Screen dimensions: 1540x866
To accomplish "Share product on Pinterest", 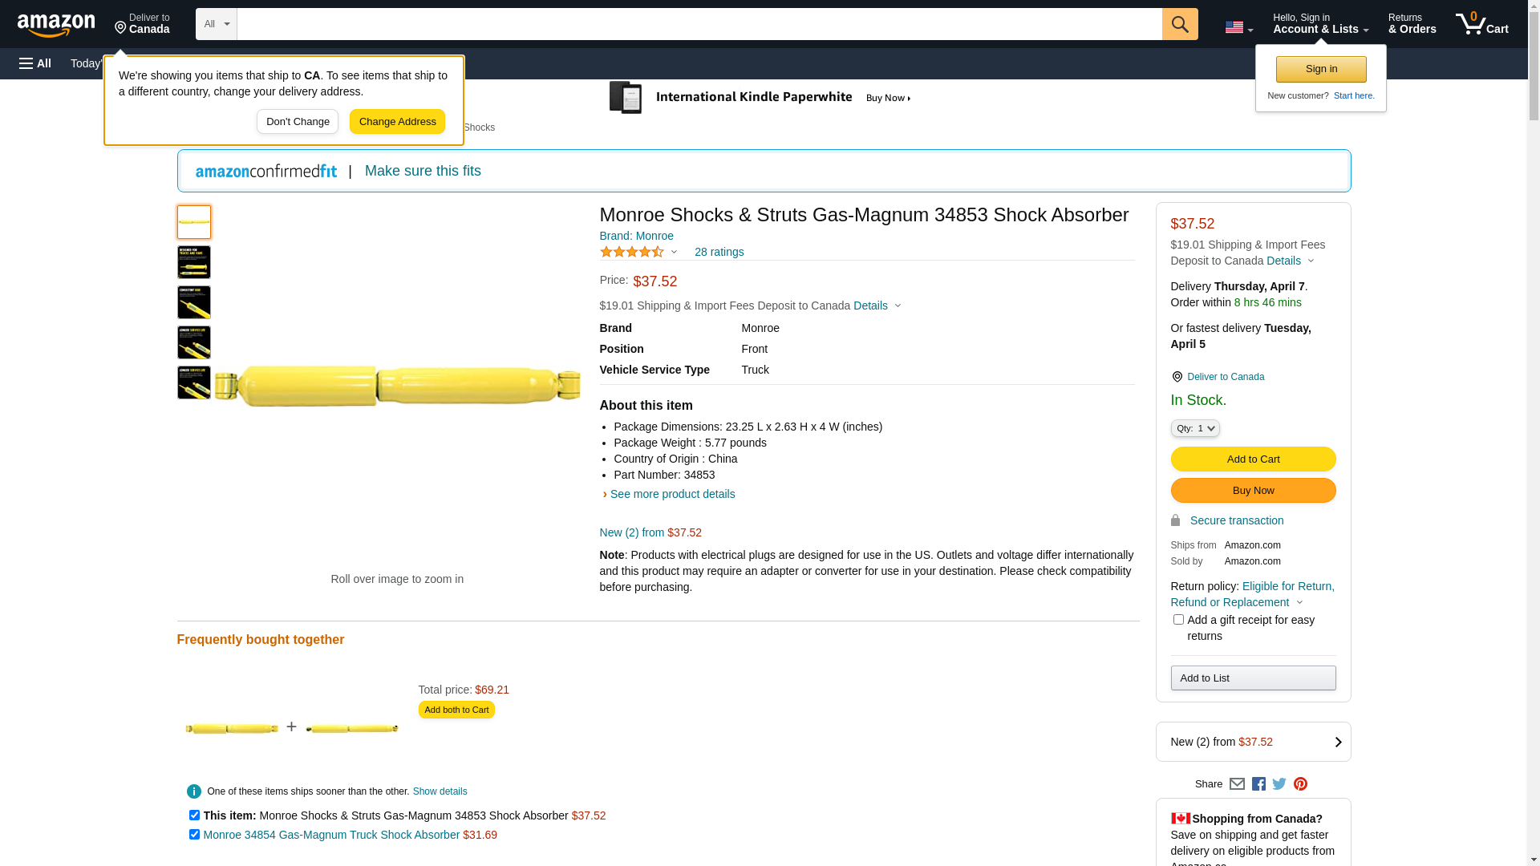I will [1300, 784].
